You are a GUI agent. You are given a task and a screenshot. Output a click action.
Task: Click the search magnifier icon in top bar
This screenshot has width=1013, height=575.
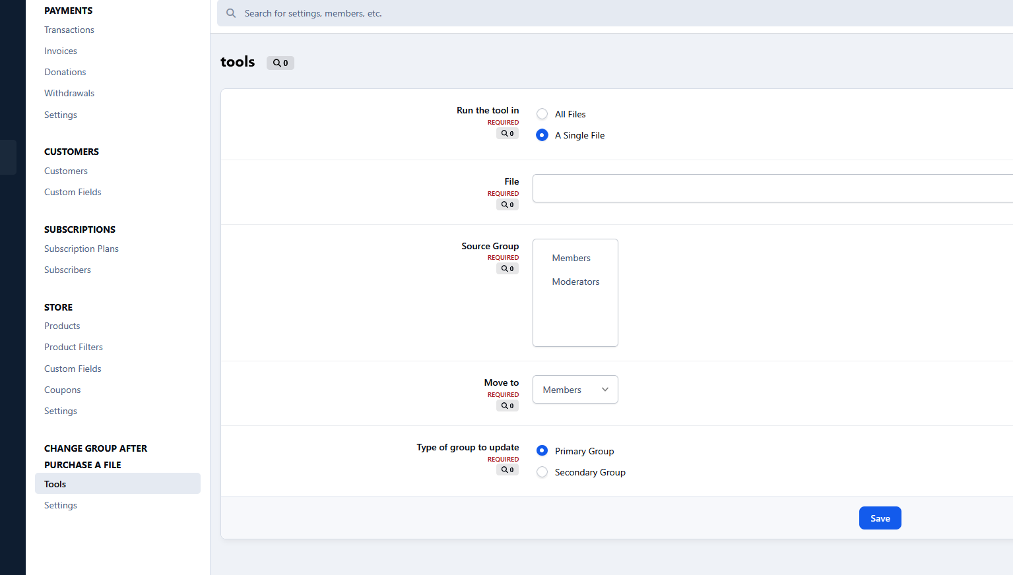pos(231,13)
